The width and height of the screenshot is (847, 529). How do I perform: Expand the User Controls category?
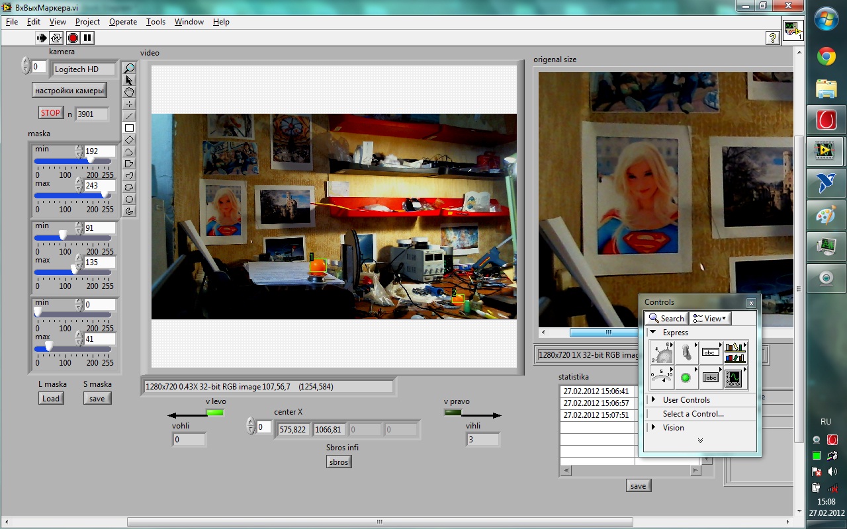(x=653, y=399)
